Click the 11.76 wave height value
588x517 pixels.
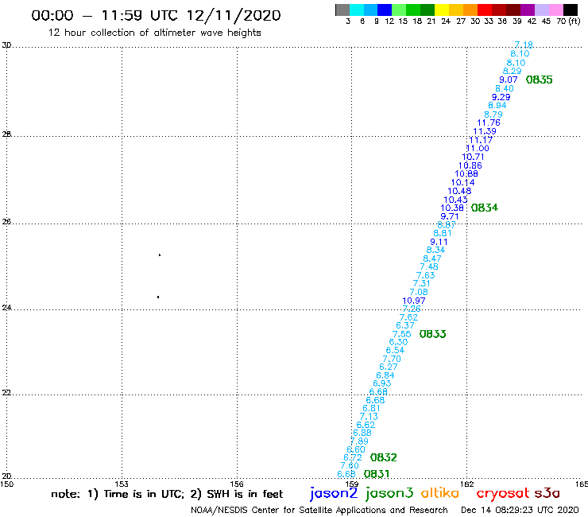point(488,122)
